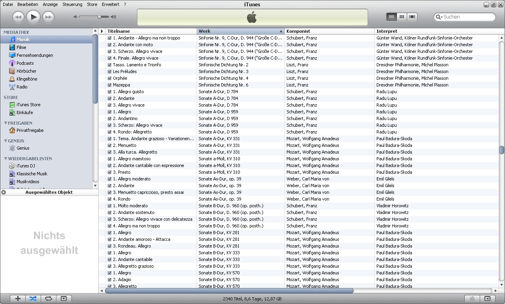Switch to Cover Flow view
Screen dimensions: 505x304
412,17
